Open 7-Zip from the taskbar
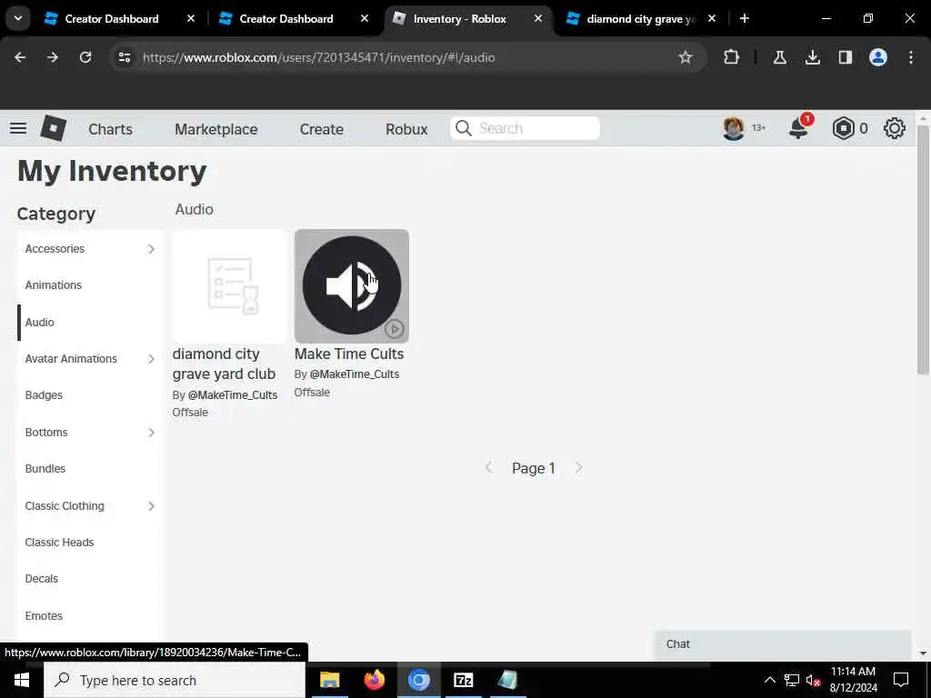The image size is (931, 698). pos(463,680)
